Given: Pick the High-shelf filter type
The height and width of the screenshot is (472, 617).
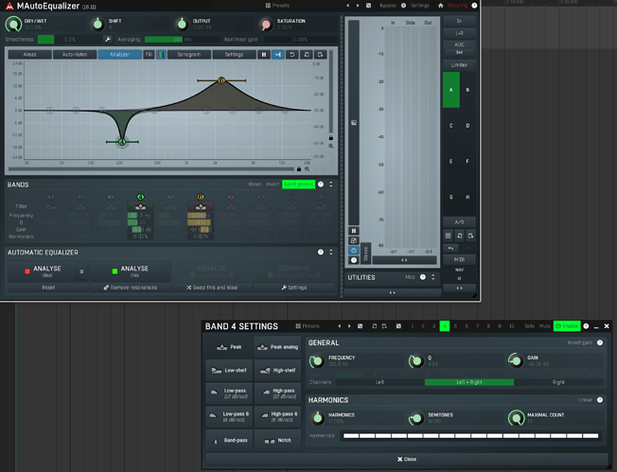Looking at the screenshot, I should pyautogui.click(x=277, y=370).
